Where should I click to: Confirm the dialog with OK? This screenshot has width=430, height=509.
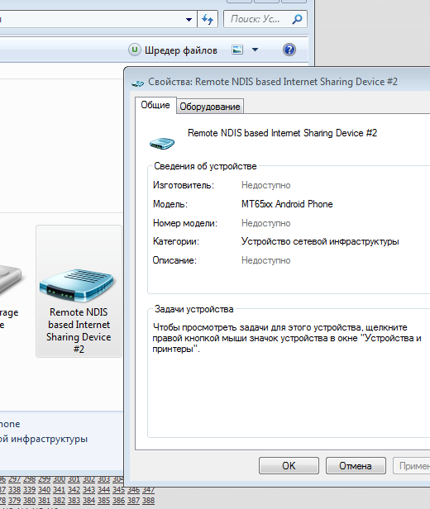pyautogui.click(x=289, y=466)
